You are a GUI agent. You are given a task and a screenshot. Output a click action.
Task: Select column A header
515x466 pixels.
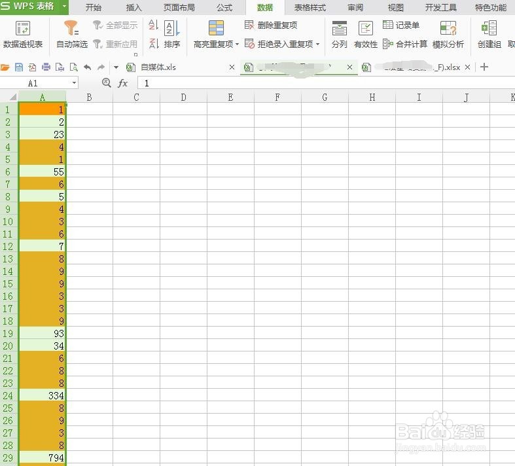pyautogui.click(x=43, y=97)
